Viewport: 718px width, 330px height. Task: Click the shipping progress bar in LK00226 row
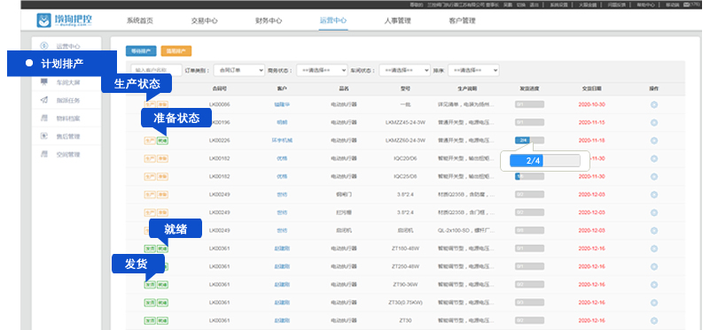point(529,141)
